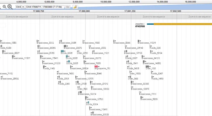Click the Brassicaceae_15339 label

click(91, 43)
